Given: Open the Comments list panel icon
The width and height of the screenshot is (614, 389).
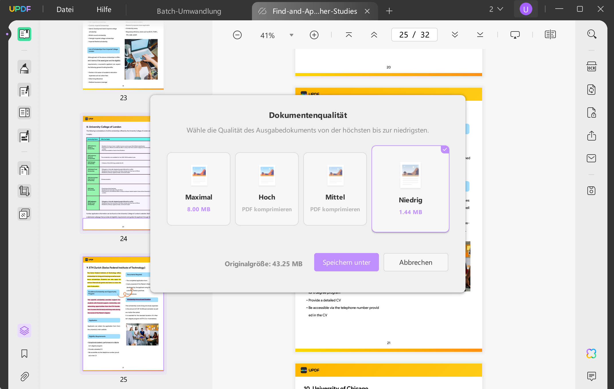Looking at the screenshot, I should [592, 376].
